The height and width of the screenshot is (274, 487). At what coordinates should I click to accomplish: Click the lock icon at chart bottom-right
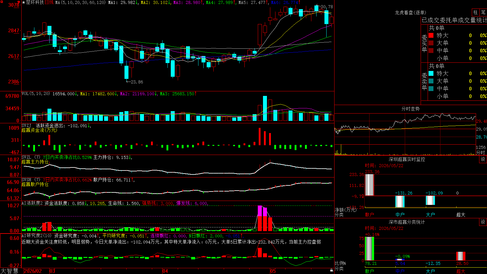[331, 270]
